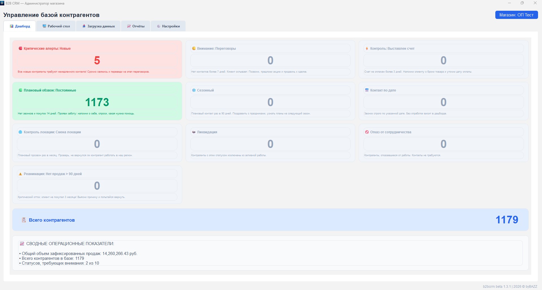Click the green circle icon in Плановый обзвон
Image resolution: width=542 pixels, height=290 pixels.
point(20,90)
